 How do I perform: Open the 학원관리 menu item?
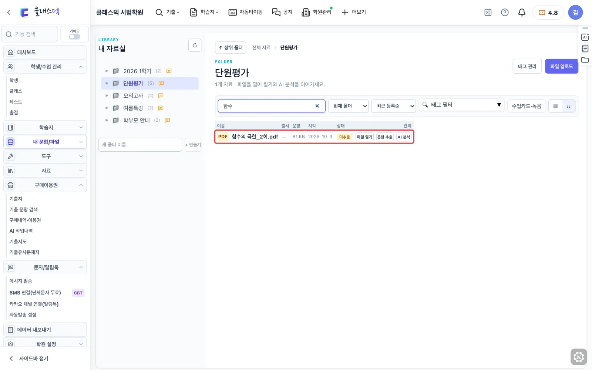[x=317, y=13]
